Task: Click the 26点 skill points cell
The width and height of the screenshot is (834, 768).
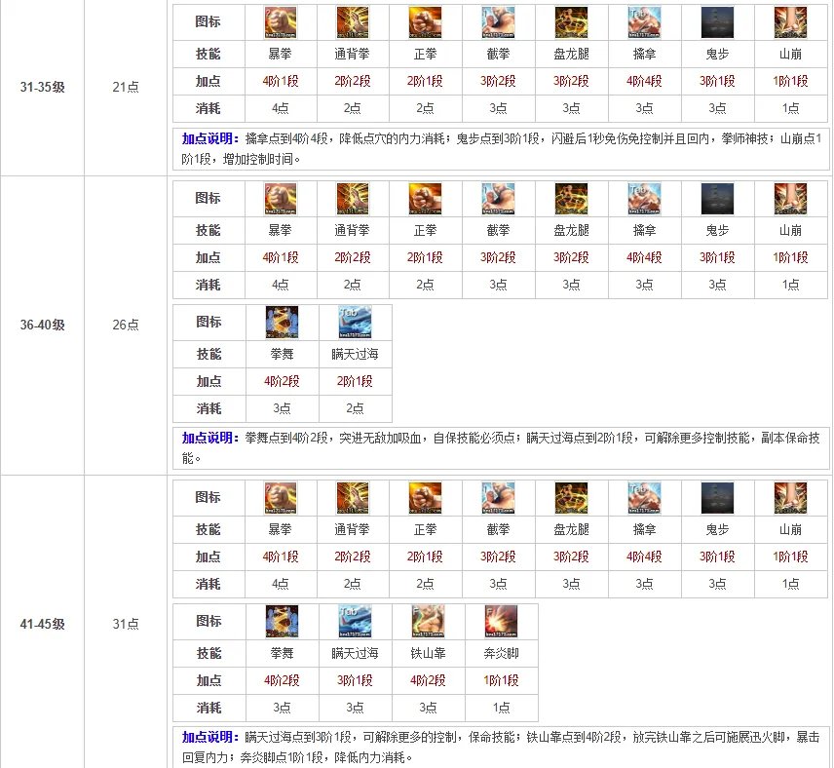Action: (126, 326)
